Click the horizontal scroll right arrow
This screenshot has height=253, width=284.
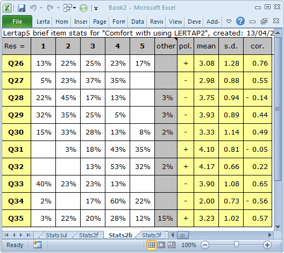click(x=269, y=235)
